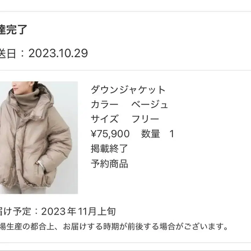Click the 掲載終了 listing-ended status
This screenshot has width=251, height=251.
(x=109, y=149)
